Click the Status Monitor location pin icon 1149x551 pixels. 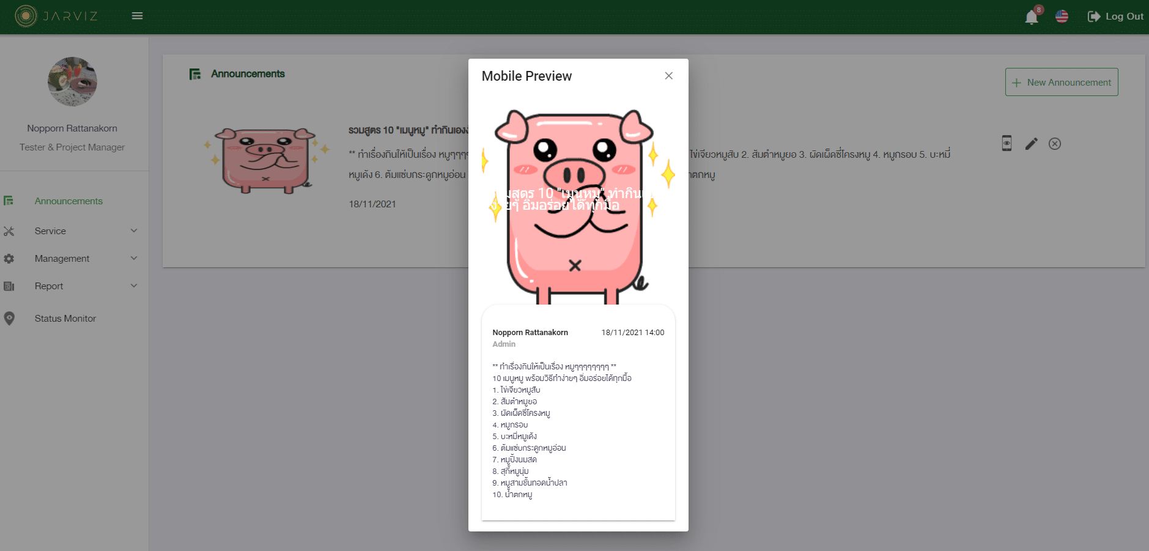pyautogui.click(x=9, y=319)
